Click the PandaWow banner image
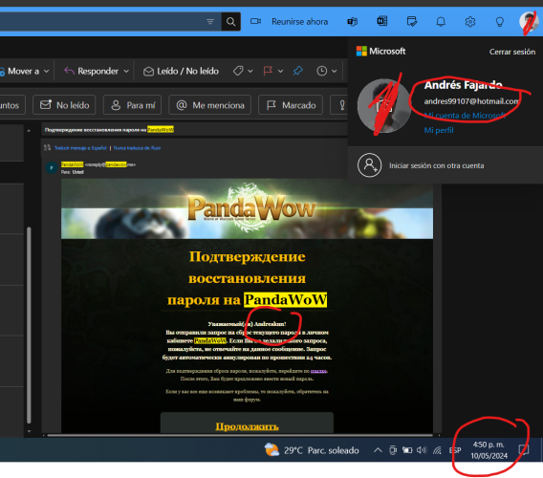Viewport: 543px width, 478px height. point(247,208)
